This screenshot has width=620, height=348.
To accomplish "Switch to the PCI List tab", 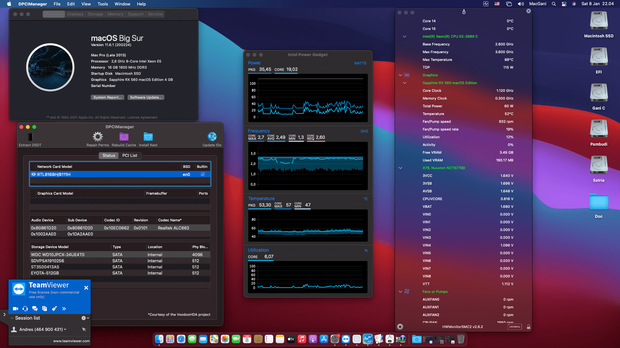I will (130, 155).
